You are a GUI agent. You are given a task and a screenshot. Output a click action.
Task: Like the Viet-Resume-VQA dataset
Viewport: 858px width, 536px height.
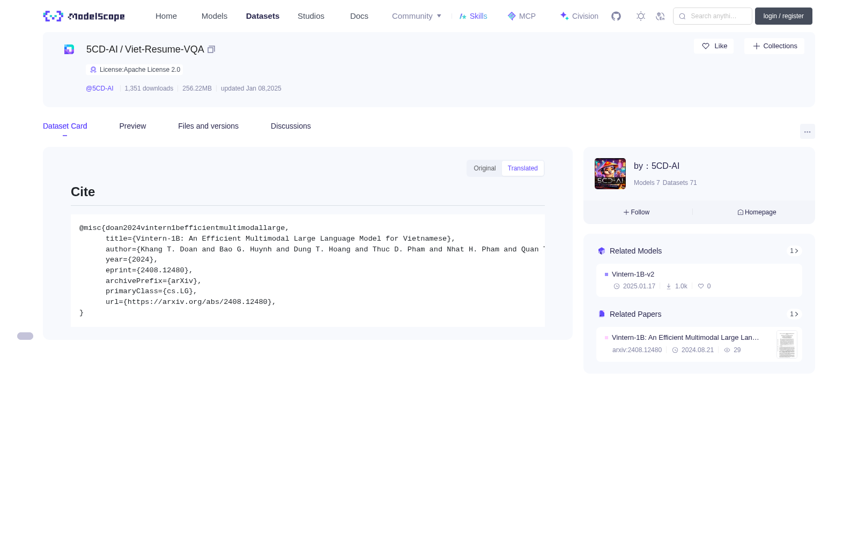(714, 46)
